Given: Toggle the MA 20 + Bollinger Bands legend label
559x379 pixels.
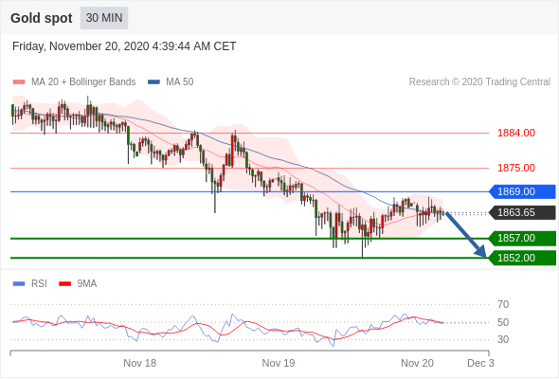Looking at the screenshot, I should (83, 82).
